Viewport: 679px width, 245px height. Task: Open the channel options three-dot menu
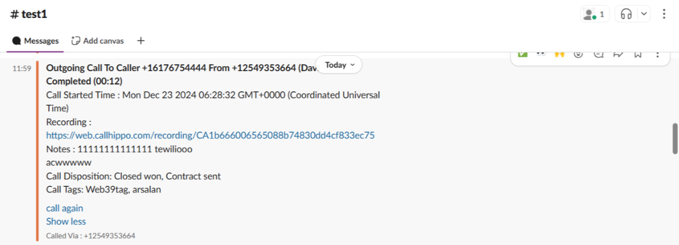664,14
